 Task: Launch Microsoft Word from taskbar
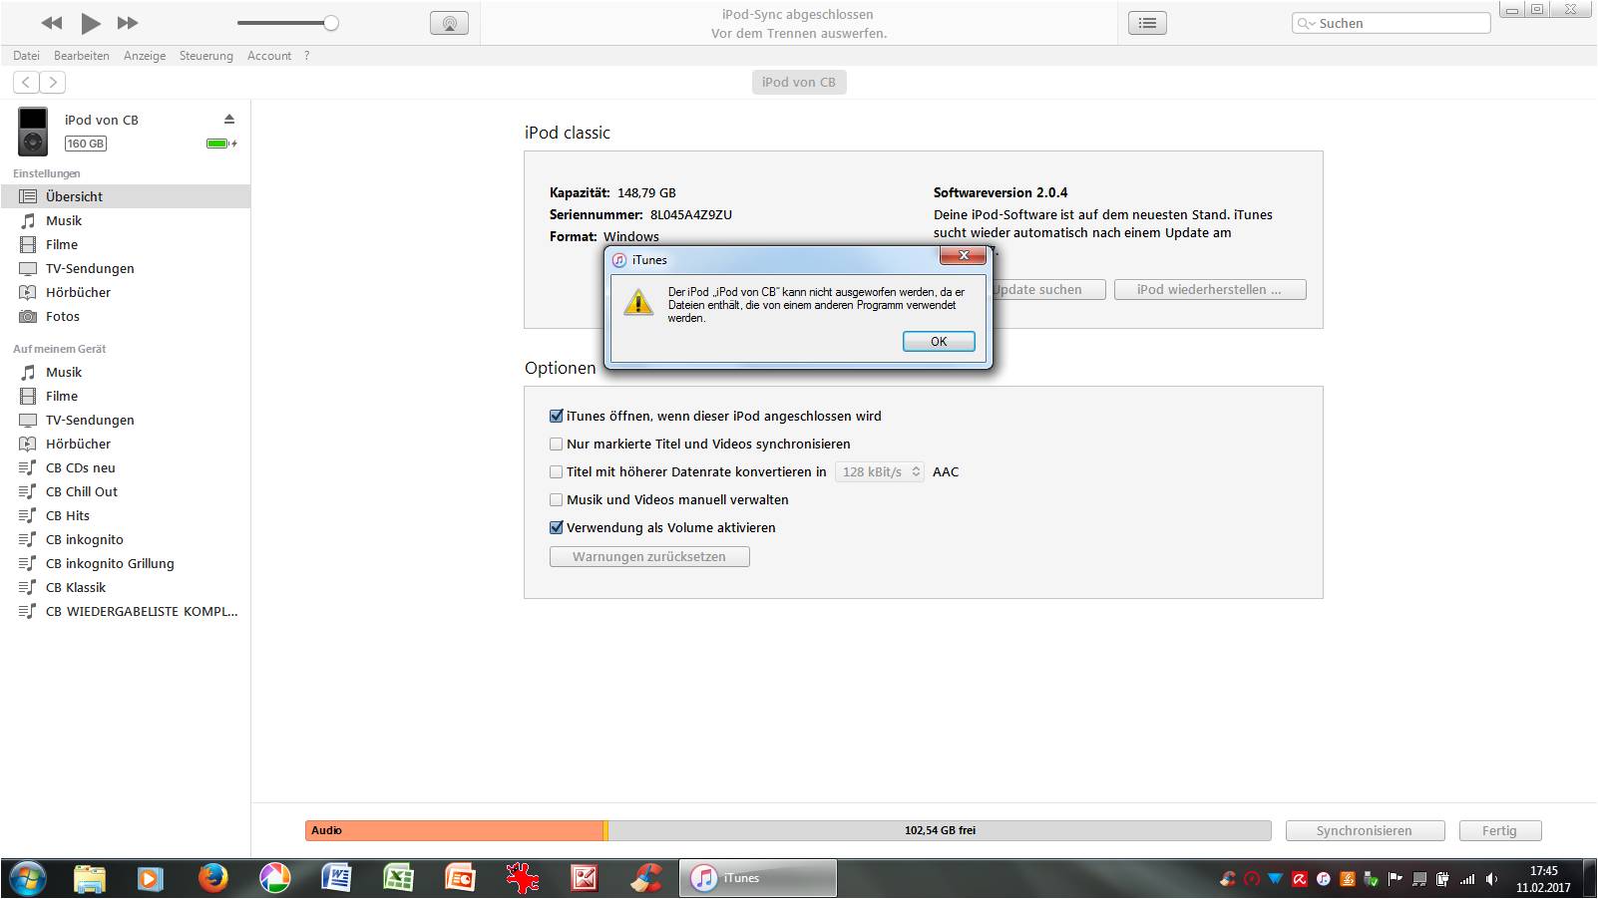(x=336, y=878)
